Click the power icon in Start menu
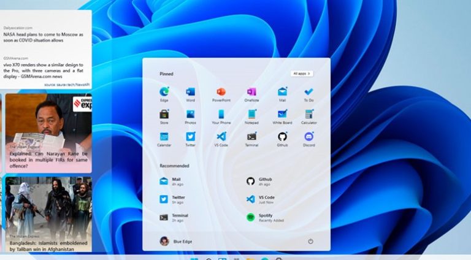Screen dimensions: 471x260 click(x=310, y=242)
